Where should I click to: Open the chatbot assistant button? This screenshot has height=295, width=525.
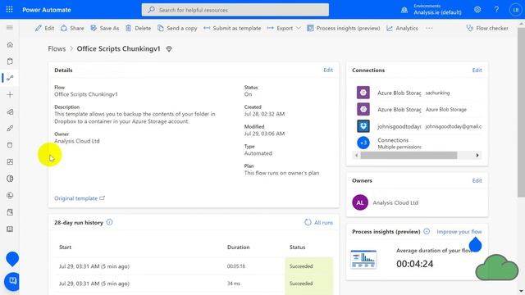[x=12, y=282]
